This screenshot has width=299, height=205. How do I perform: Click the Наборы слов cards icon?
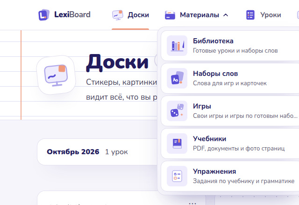[x=177, y=78]
